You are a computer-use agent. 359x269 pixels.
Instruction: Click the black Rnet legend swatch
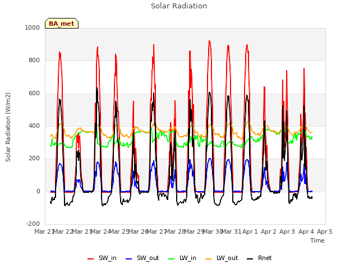250,259
